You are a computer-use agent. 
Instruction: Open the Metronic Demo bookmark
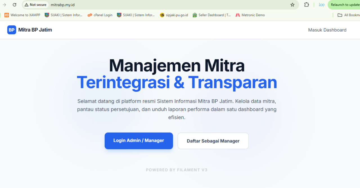250,15
